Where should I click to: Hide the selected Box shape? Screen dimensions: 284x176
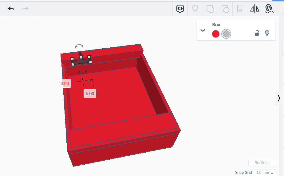(x=267, y=33)
